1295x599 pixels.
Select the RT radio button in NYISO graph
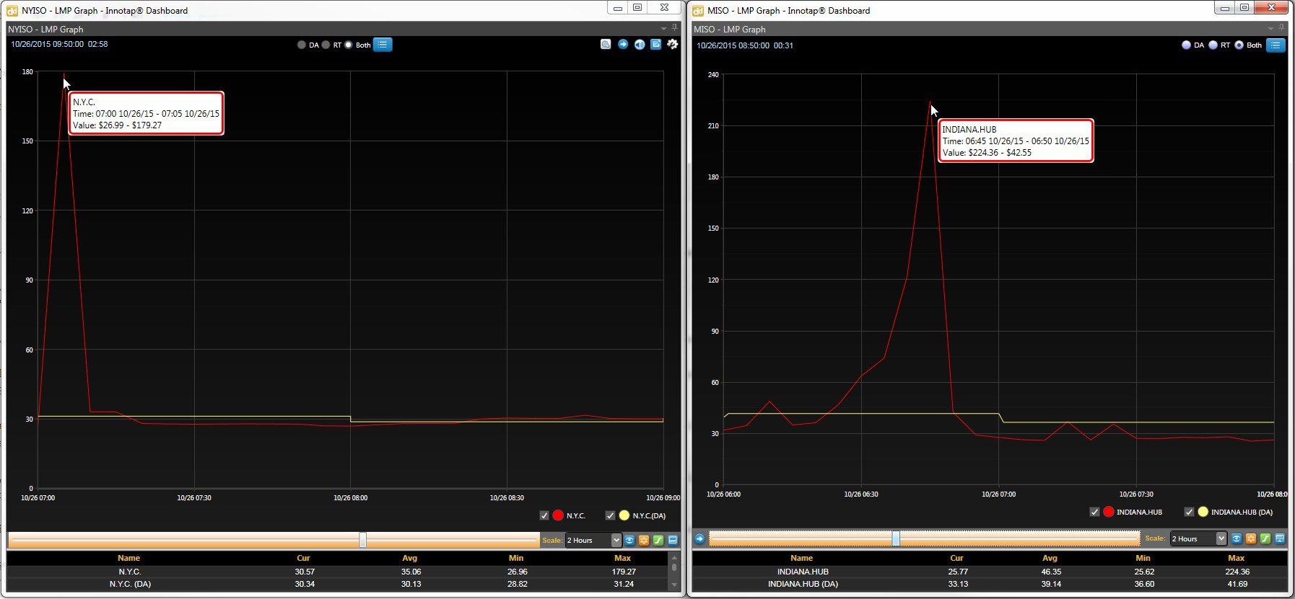326,45
